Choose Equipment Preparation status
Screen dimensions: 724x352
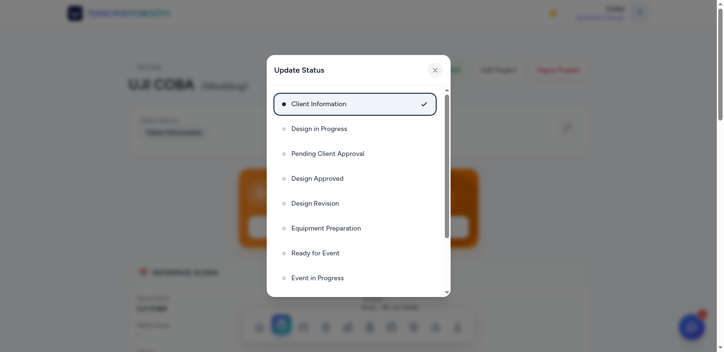[355, 229]
